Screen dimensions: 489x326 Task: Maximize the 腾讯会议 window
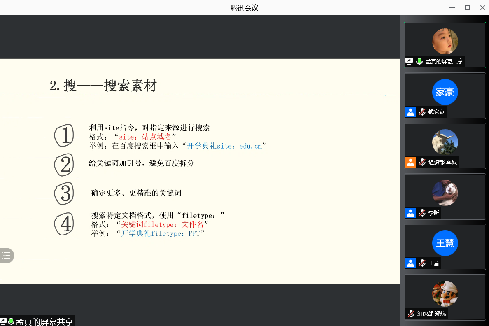pyautogui.click(x=467, y=7)
